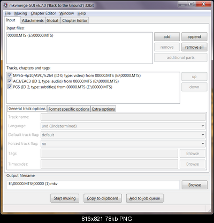Click Add to job queue
This screenshot has height=223, width=214.
pos(144,198)
